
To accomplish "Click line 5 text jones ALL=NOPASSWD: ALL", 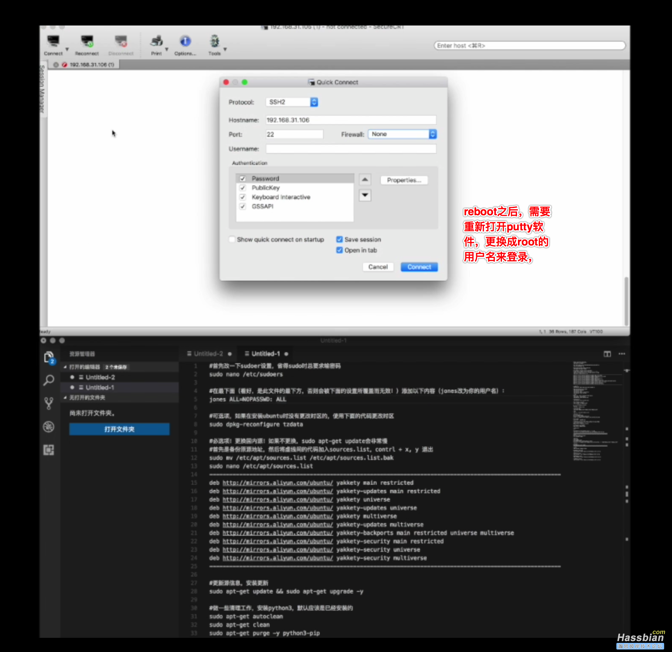I will pyautogui.click(x=248, y=399).
